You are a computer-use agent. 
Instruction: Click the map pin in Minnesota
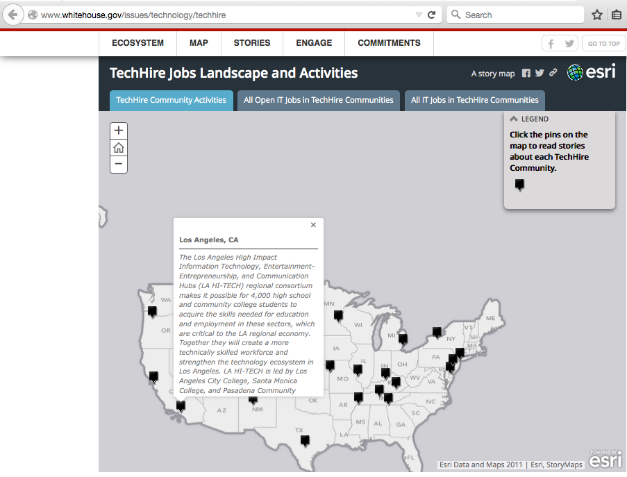338,316
